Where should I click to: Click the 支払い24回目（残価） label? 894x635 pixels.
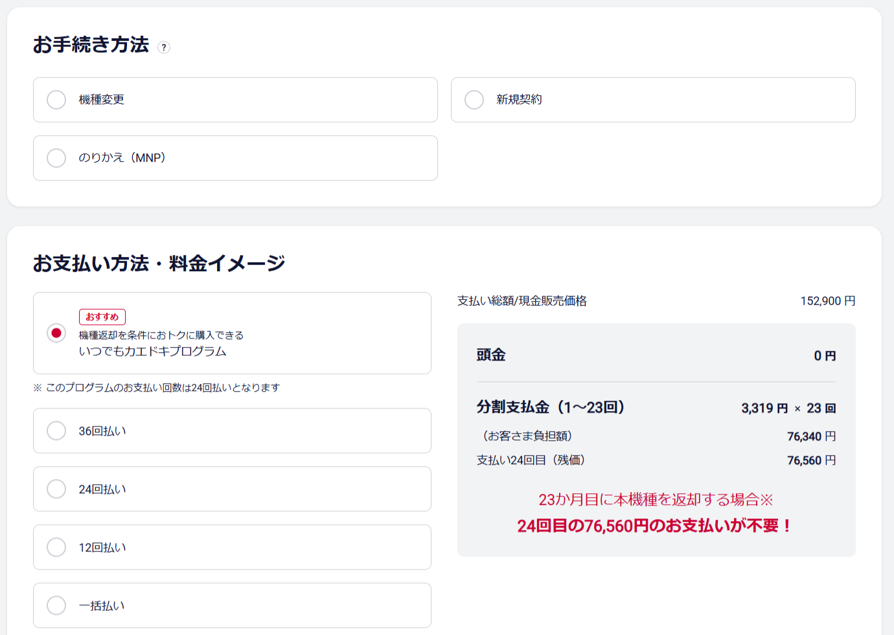click(x=531, y=460)
